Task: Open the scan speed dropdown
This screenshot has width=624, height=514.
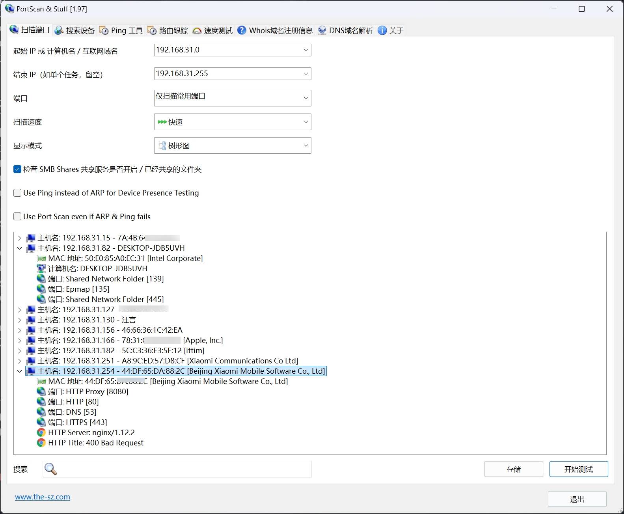Action: (x=232, y=122)
